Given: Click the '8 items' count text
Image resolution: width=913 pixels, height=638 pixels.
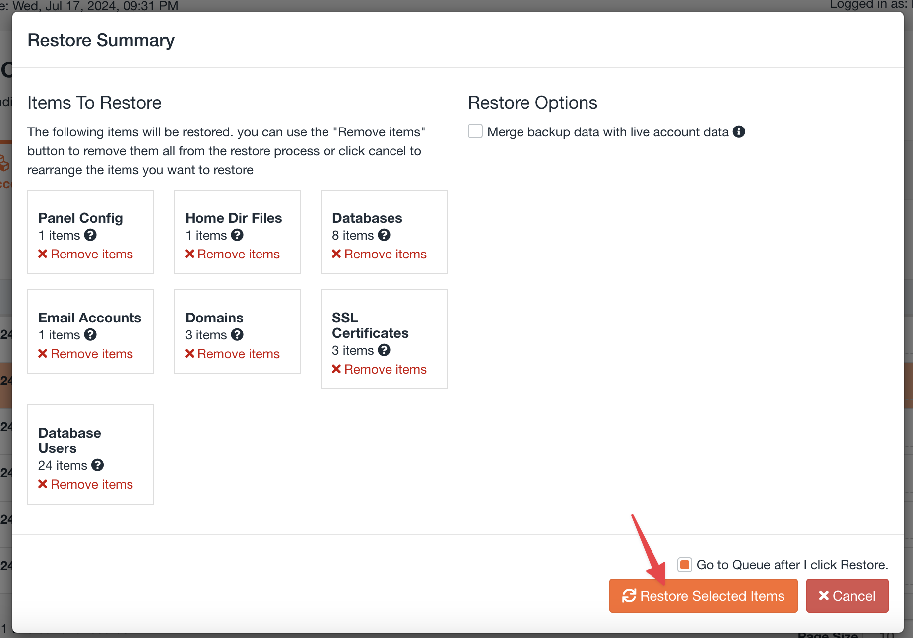Looking at the screenshot, I should pos(353,235).
